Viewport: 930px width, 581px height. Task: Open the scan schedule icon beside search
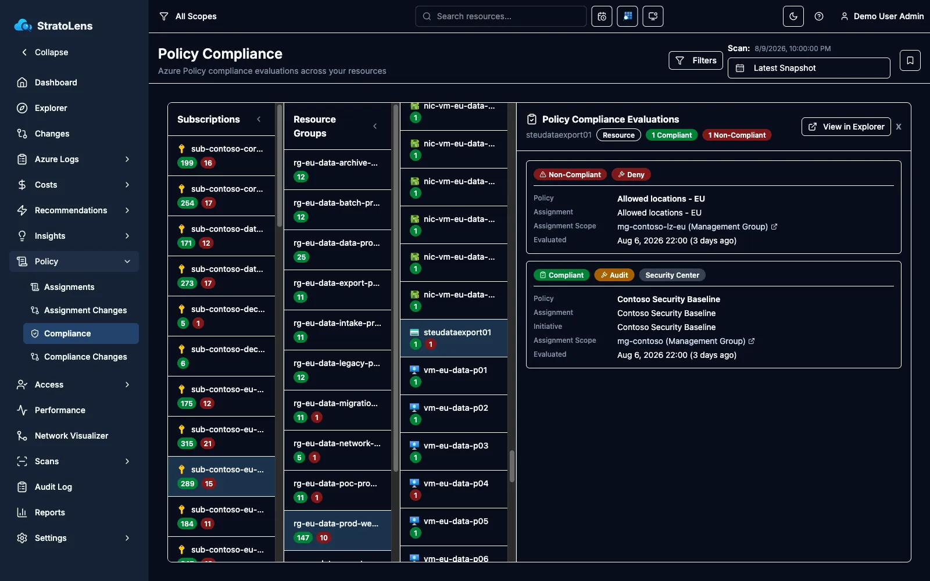(x=602, y=16)
